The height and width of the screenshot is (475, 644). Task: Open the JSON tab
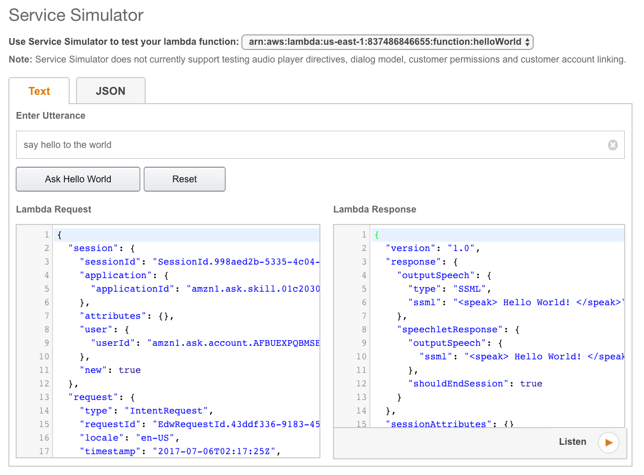click(x=110, y=91)
